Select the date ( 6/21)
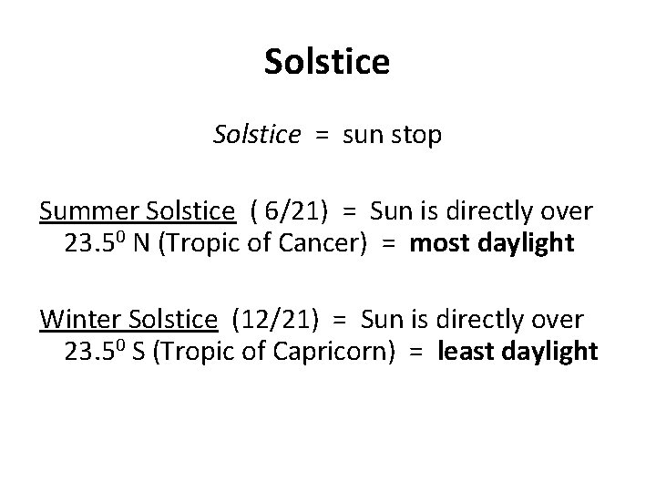The width and height of the screenshot is (656, 492). [x=289, y=210]
